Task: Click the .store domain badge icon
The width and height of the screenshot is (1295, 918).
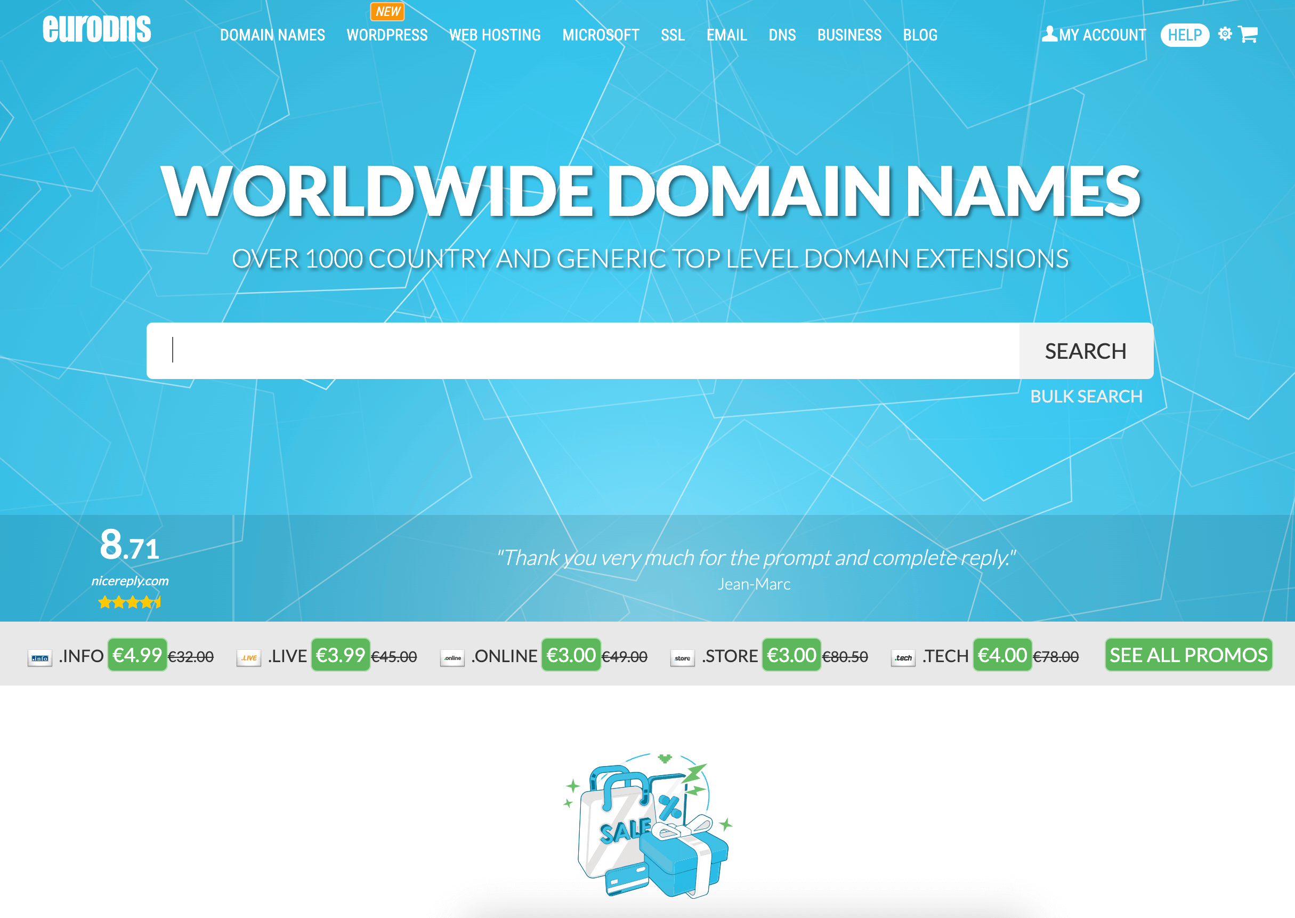Action: tap(682, 658)
